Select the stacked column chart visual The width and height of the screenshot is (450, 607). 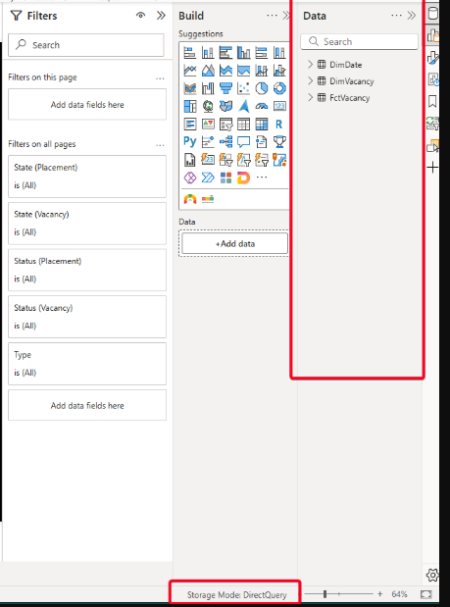click(208, 52)
